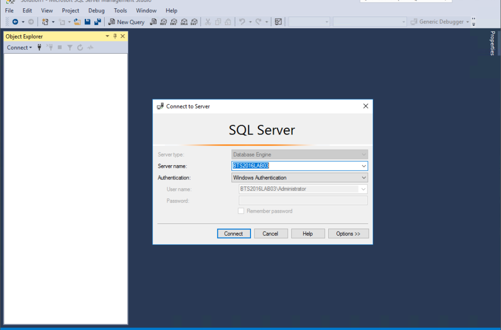Click the Paste toolbar icon
This screenshot has width=501, height=330.
coord(228,22)
